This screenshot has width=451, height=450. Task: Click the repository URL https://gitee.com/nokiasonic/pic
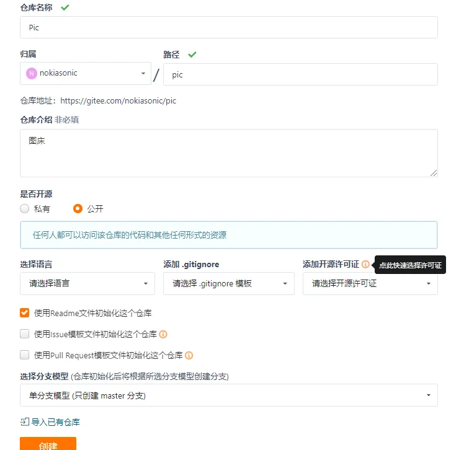coord(118,101)
